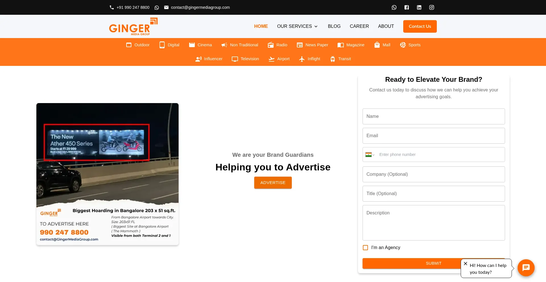The height and width of the screenshot is (282, 546).
Task: Open the Instagram social icon
Action: click(x=431, y=7)
